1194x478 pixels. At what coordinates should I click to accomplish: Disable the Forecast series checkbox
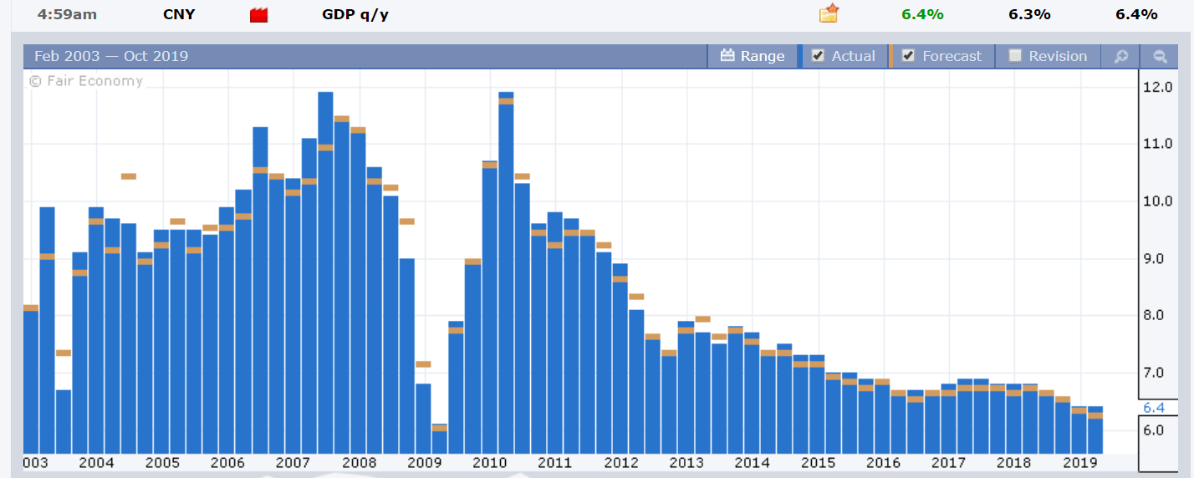click(908, 56)
